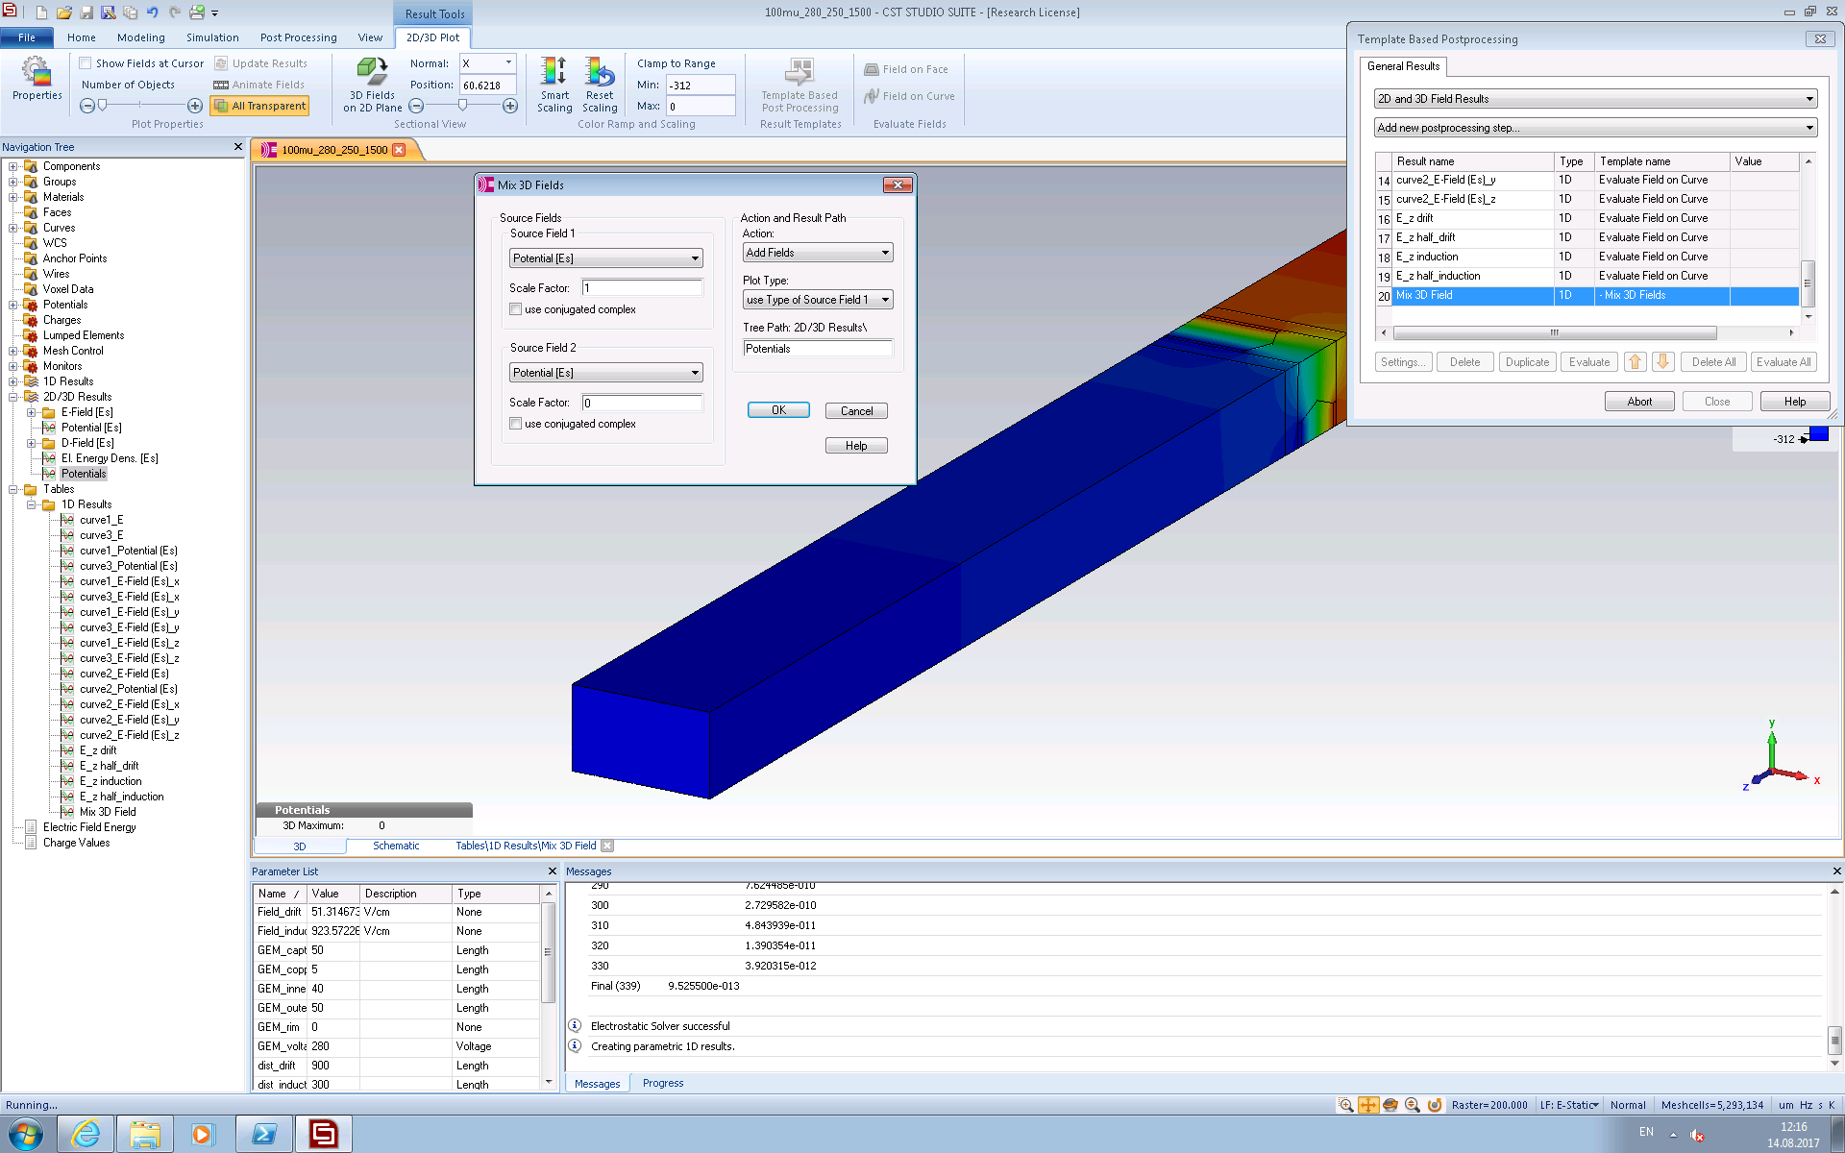Select E_z drift in Tables tree
Screen dimensions: 1845x1153
click(98, 750)
